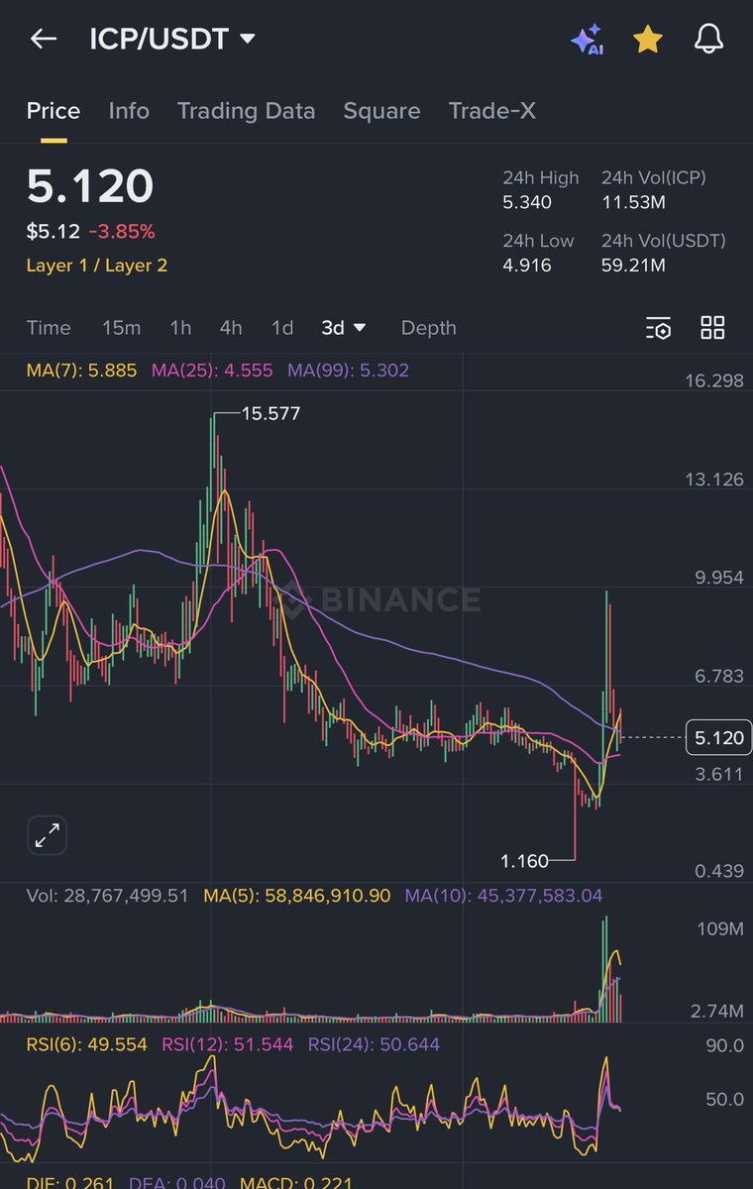
Task: Open the AI analysis sparkle icon
Action: [x=587, y=40]
